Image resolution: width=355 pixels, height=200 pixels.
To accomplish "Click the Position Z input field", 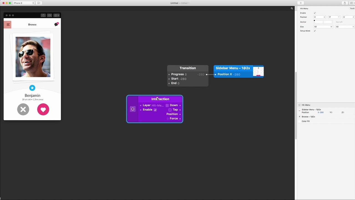I will tap(348, 17).
